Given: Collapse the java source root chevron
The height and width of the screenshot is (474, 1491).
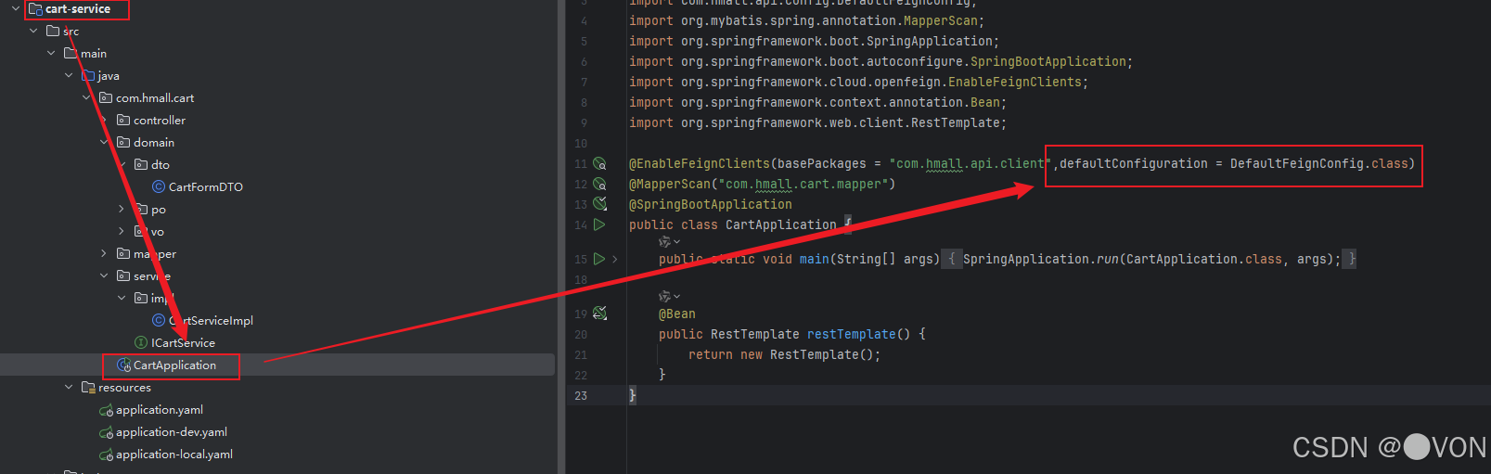Looking at the screenshot, I should click(69, 75).
